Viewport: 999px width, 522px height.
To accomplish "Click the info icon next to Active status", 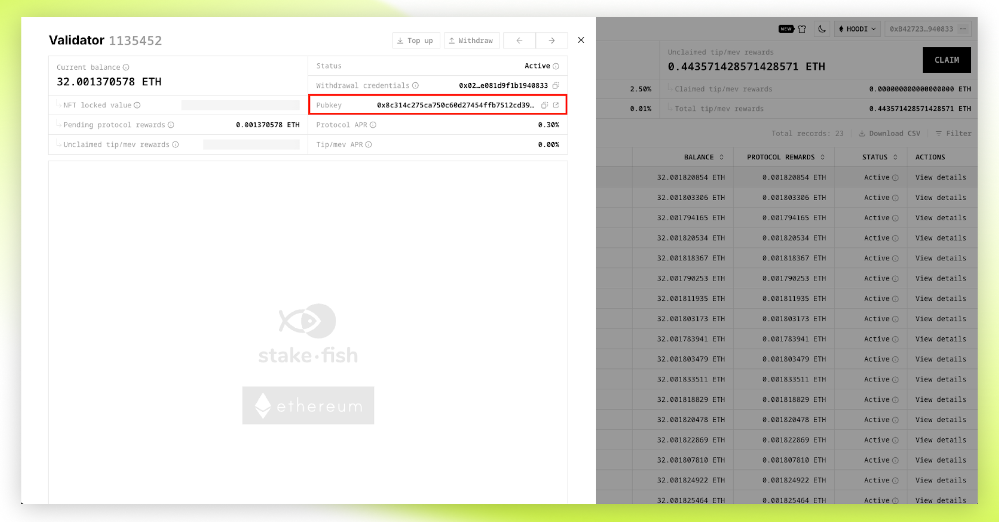I will [555, 65].
